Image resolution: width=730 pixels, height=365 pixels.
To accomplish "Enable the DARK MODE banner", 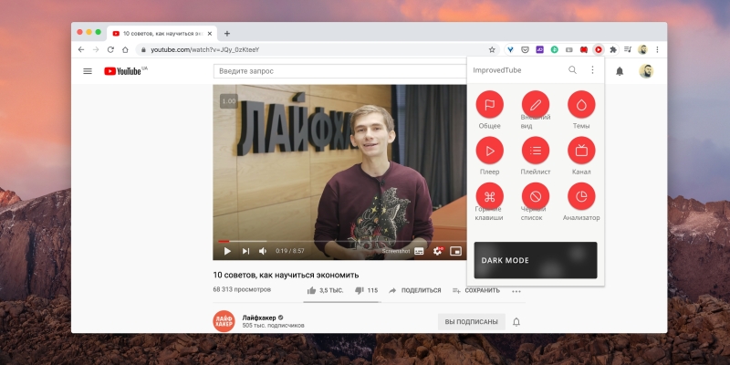I will (536, 260).
